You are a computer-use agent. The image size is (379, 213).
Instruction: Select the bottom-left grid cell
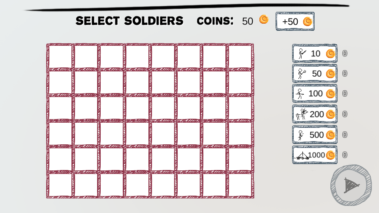tap(60, 185)
